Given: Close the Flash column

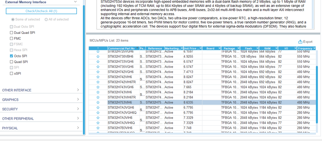Looking at the screenshot, I should [258, 48].
